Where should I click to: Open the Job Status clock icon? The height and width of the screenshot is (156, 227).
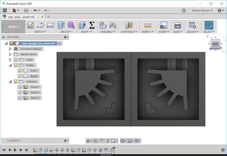point(184,10)
